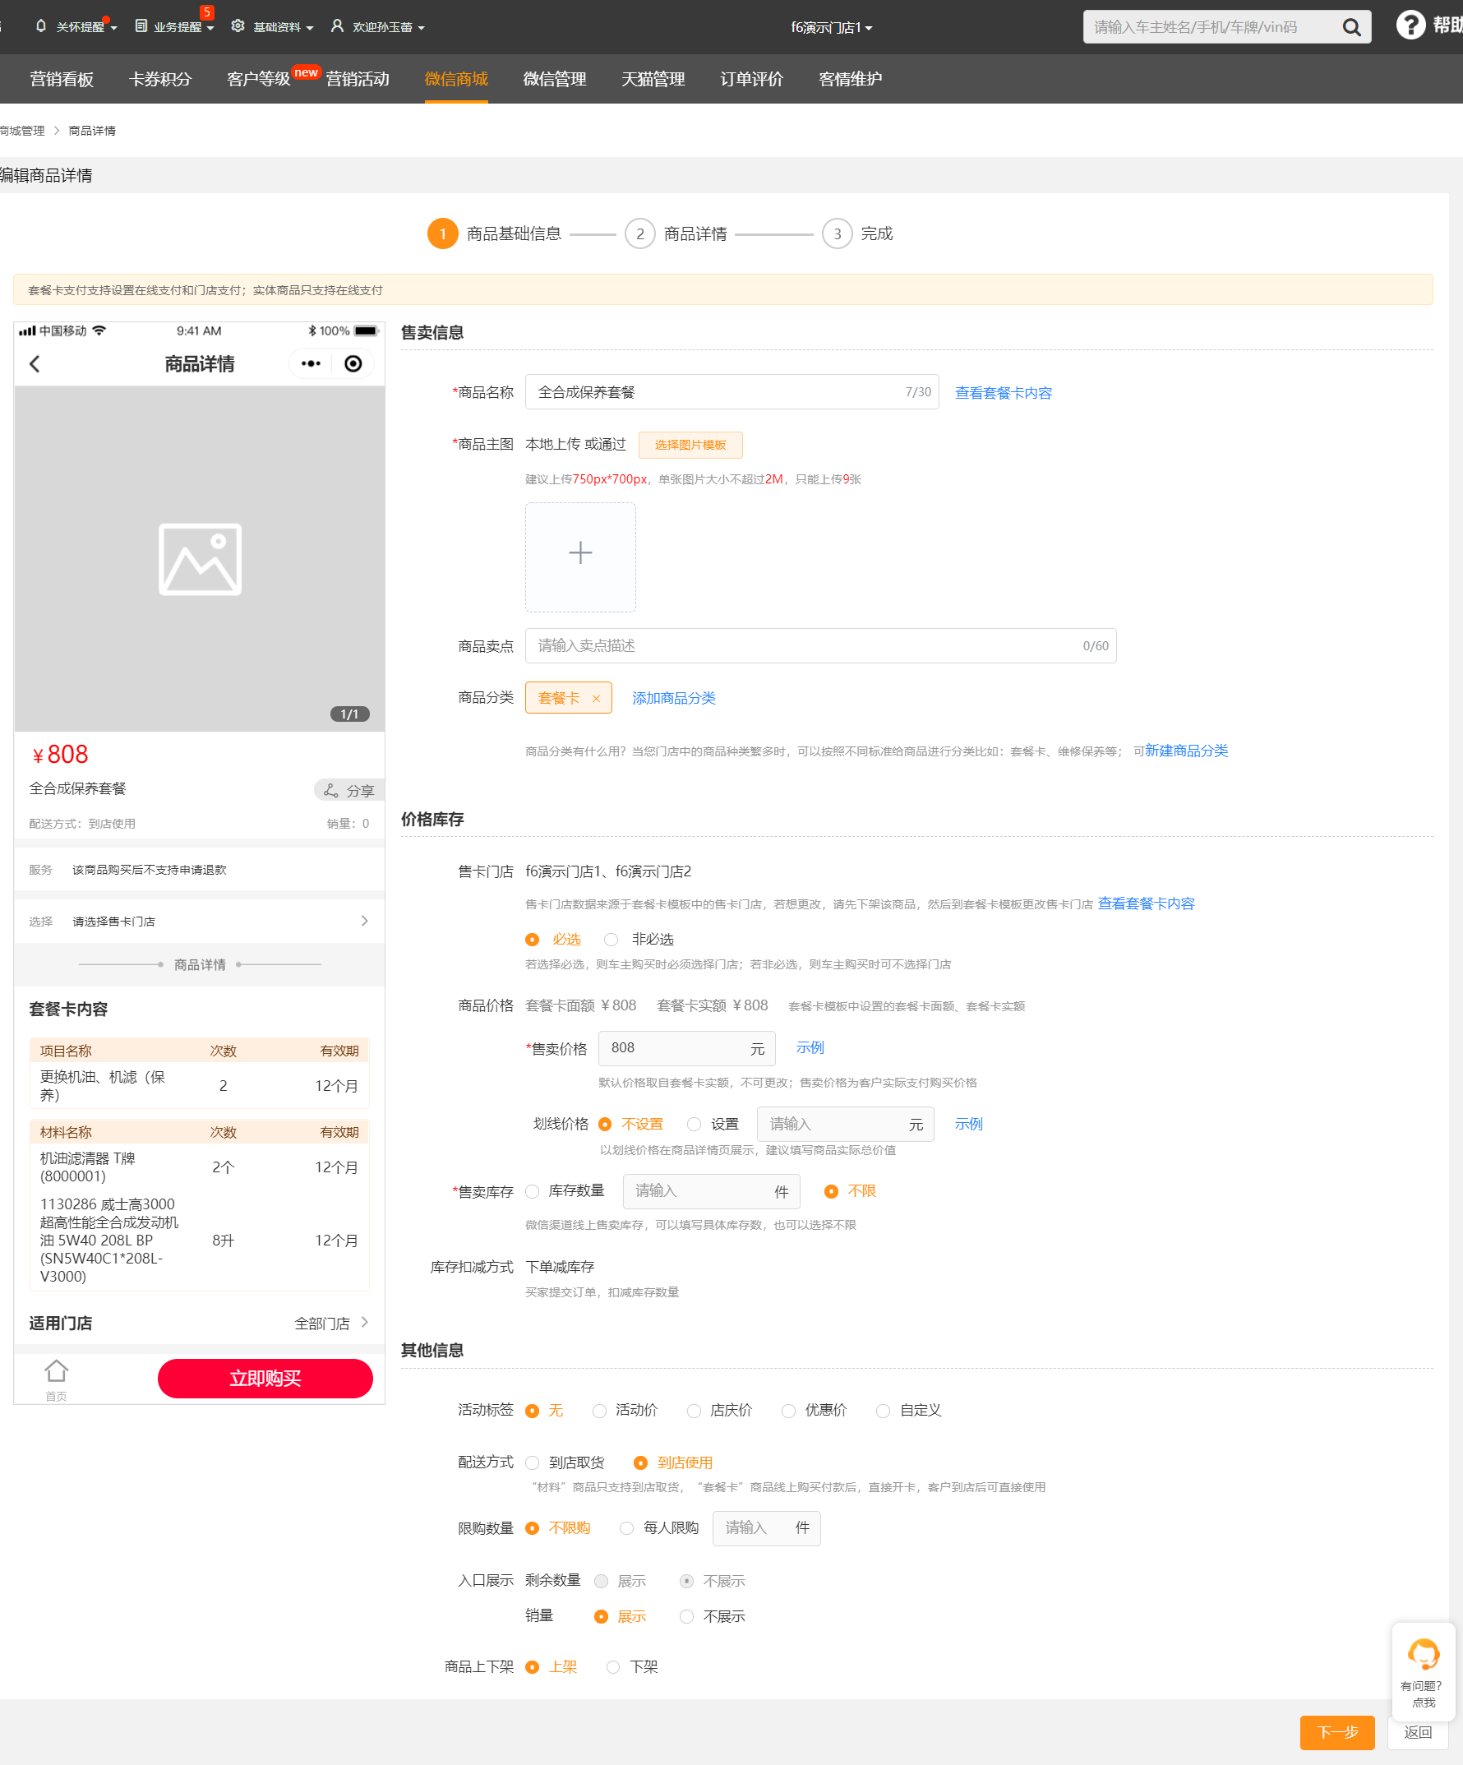Open 微信管理 tab
The width and height of the screenshot is (1463, 1765).
(555, 79)
